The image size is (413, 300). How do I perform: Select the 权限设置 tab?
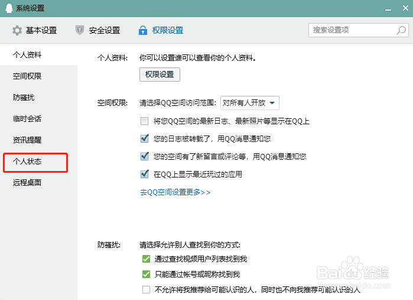(161, 30)
